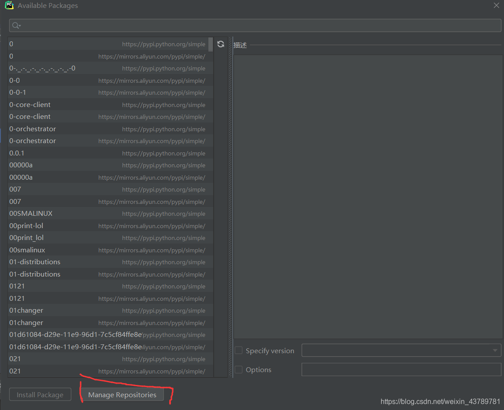The image size is (504, 410).
Task: Select 0-orchestrator from pypi.python.org
Action: [x=111, y=129]
